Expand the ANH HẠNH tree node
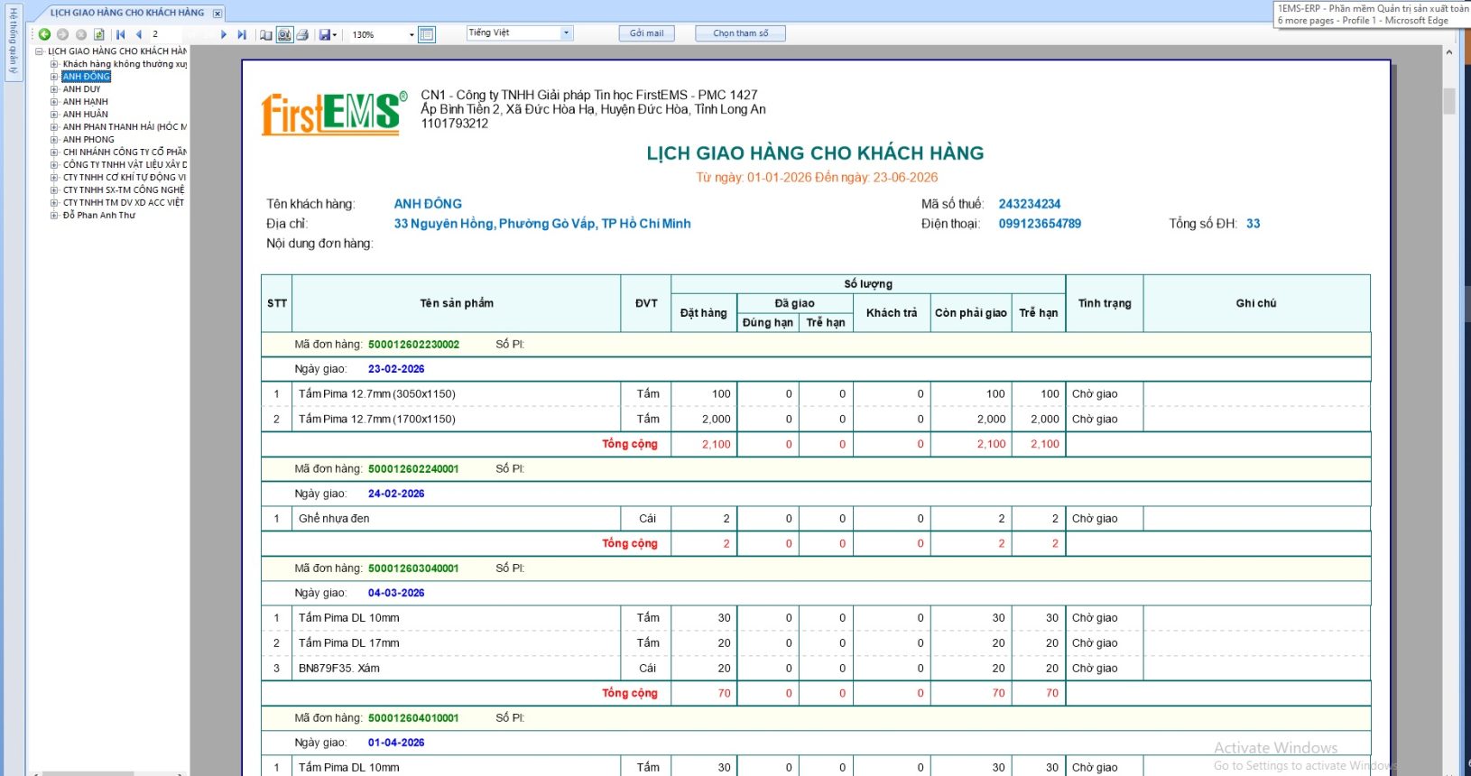 click(54, 102)
